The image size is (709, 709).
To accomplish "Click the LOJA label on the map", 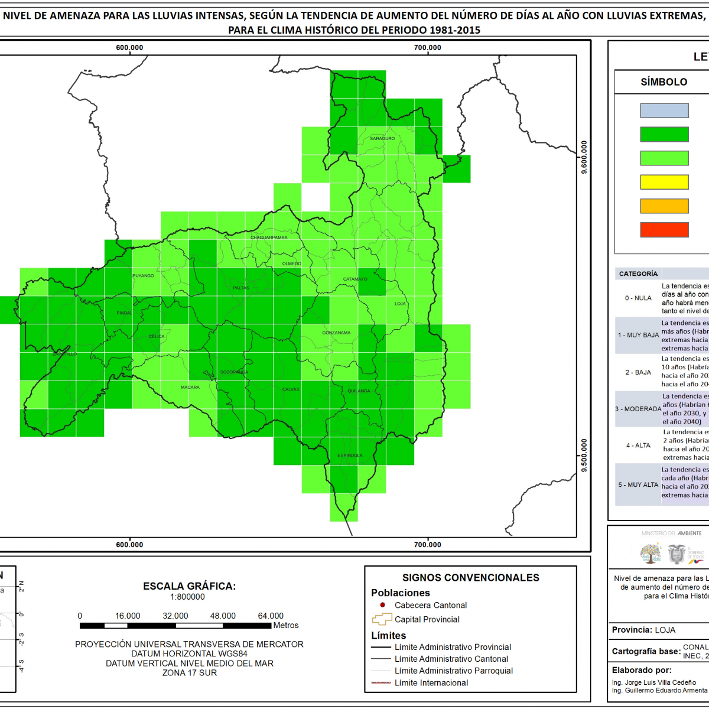I will [400, 304].
